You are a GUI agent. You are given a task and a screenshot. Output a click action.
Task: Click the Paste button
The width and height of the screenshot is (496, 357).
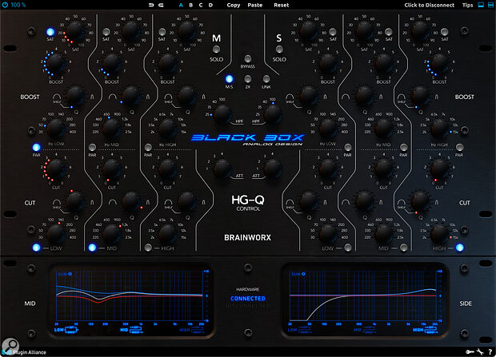tap(255, 5)
